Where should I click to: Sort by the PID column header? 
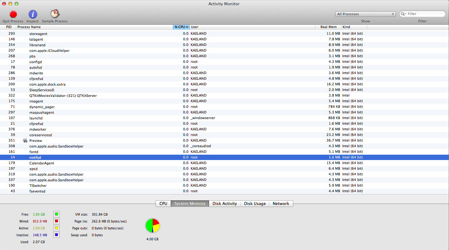[x=8, y=27]
